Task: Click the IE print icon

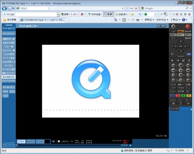Action: pyautogui.click(x=138, y=20)
